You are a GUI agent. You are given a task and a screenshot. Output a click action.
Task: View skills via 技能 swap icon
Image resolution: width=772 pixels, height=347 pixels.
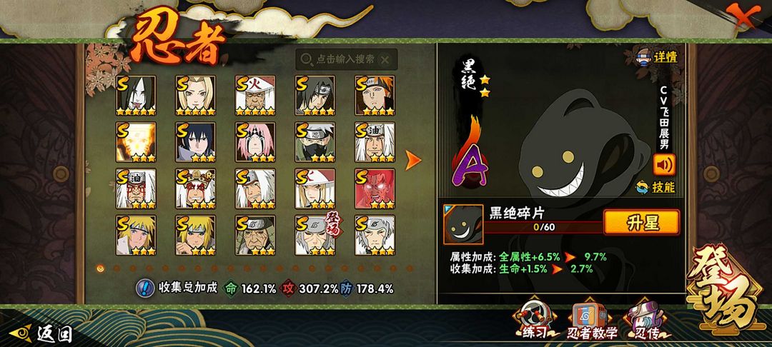pyautogui.click(x=655, y=187)
